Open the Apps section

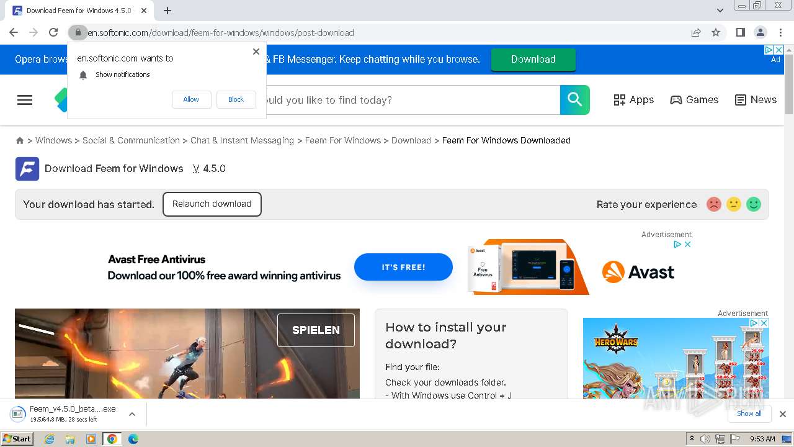coord(633,100)
